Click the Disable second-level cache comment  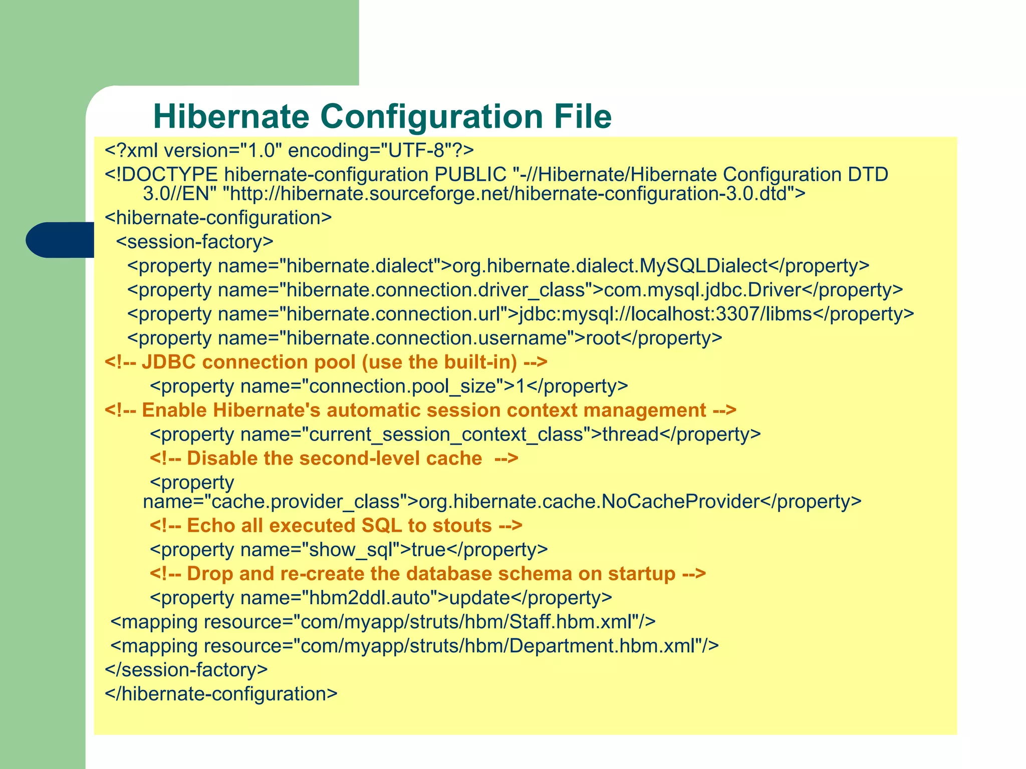pyautogui.click(x=334, y=458)
